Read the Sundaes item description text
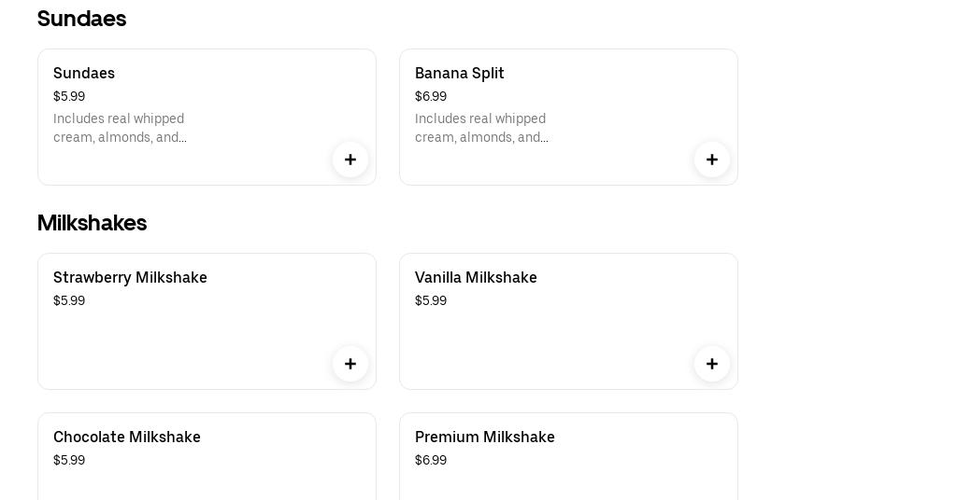Screen dimensions: 957x500 pyautogui.click(x=120, y=129)
